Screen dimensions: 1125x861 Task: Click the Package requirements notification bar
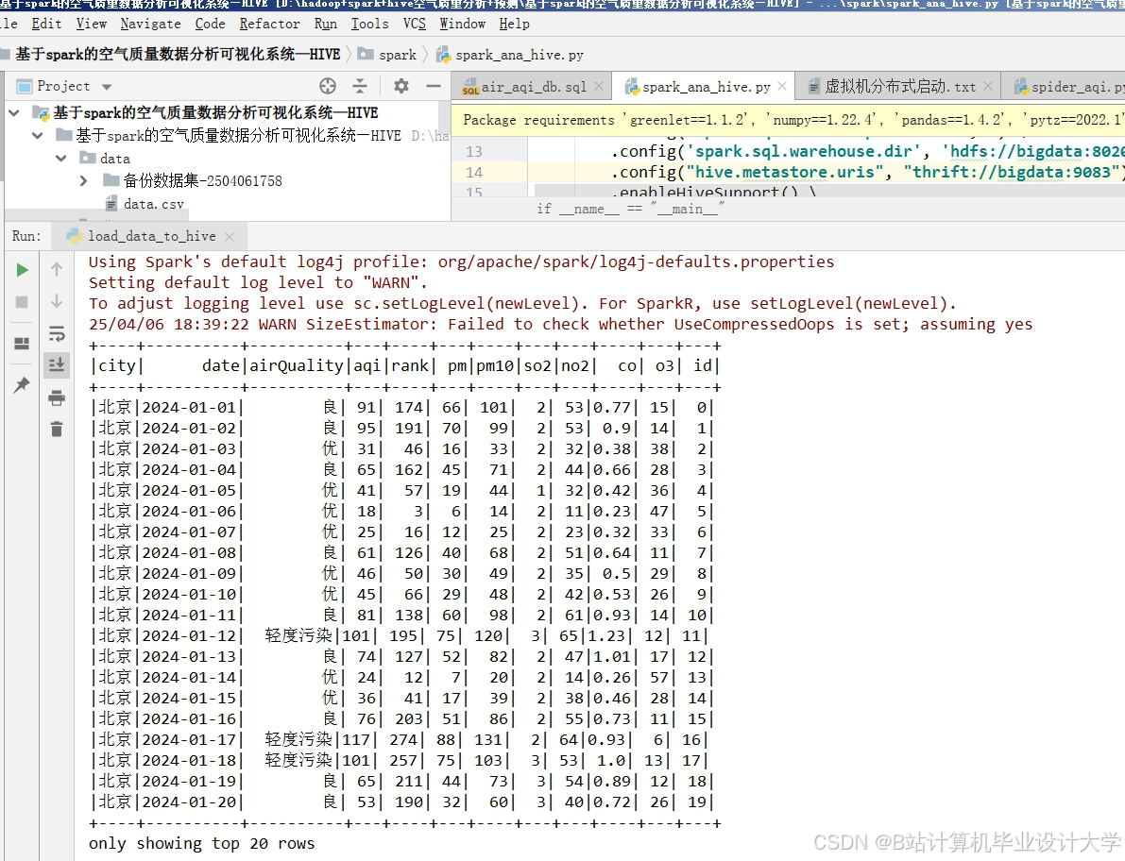click(788, 120)
